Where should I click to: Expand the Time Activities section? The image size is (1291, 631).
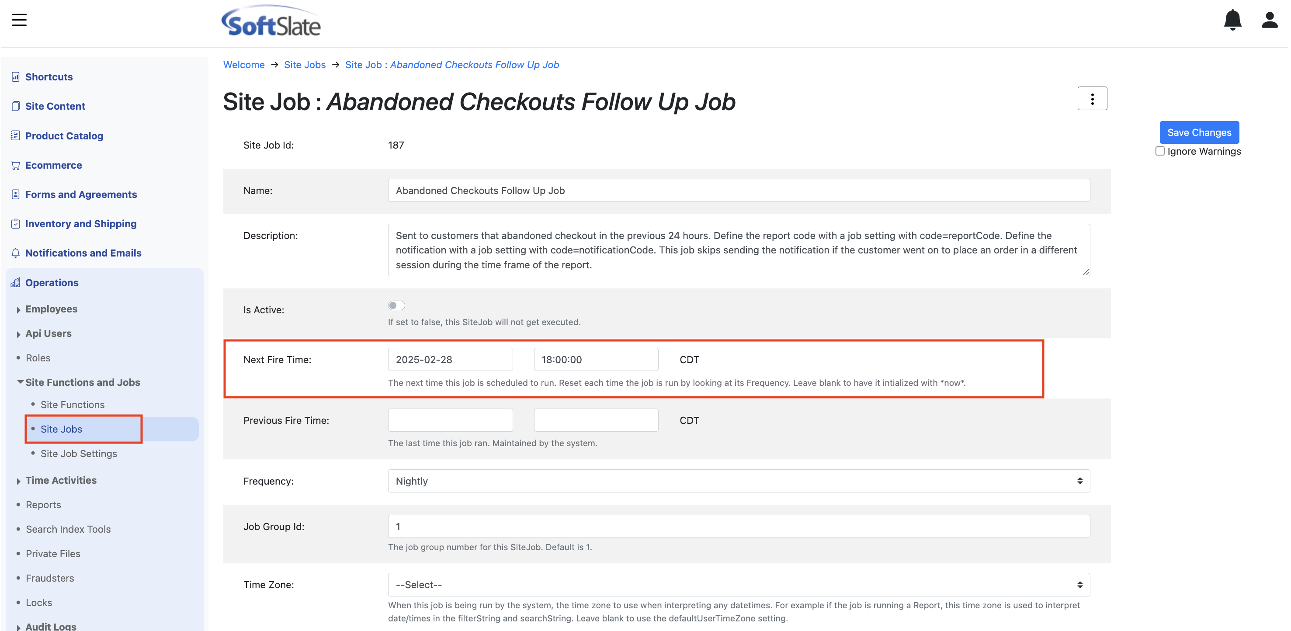click(x=18, y=481)
